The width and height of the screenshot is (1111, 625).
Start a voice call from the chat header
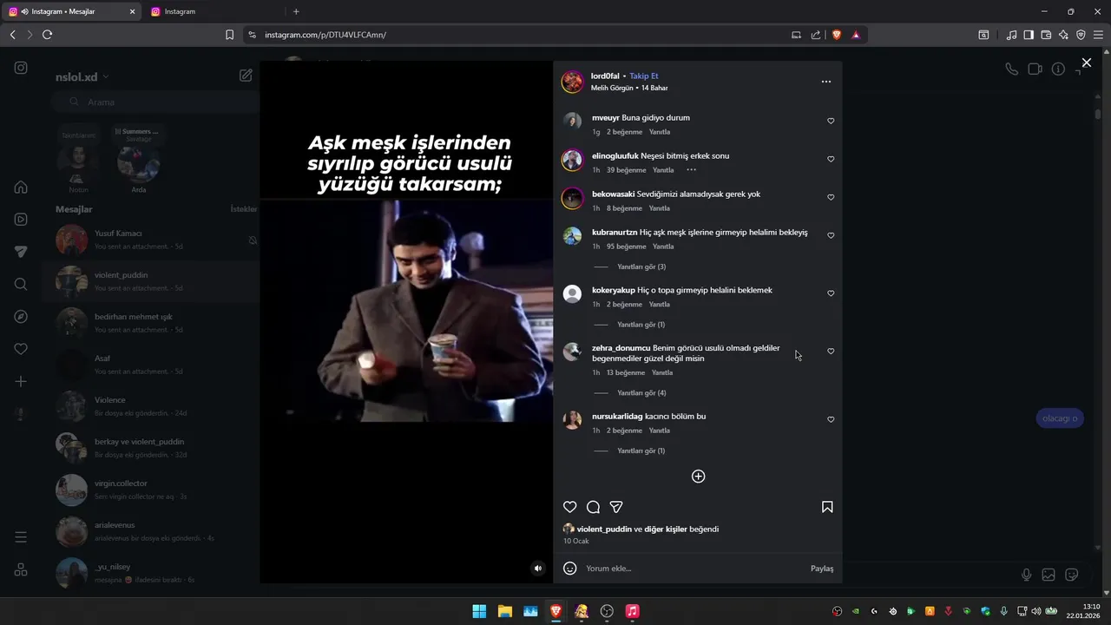[x=1011, y=69]
